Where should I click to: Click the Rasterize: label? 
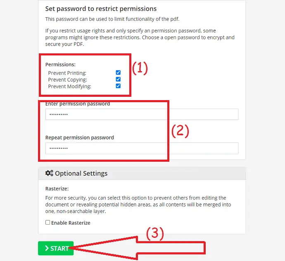(x=57, y=189)
